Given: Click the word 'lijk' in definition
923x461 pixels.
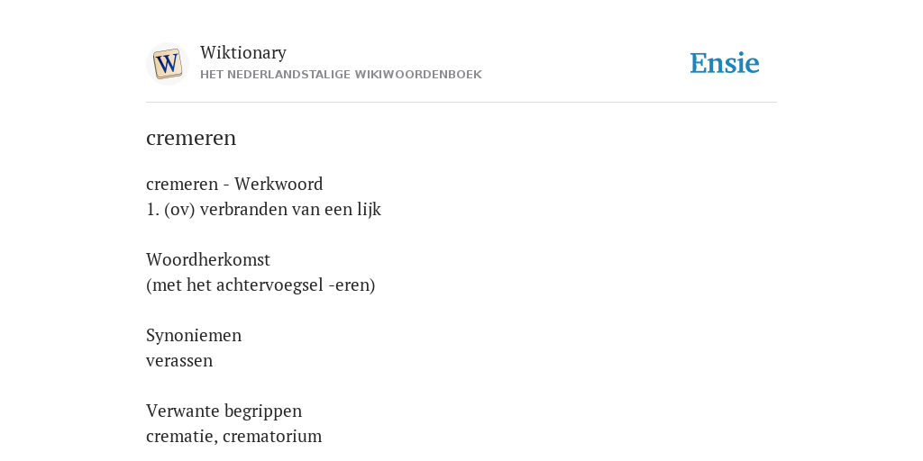Looking at the screenshot, I should pyautogui.click(x=369, y=210).
